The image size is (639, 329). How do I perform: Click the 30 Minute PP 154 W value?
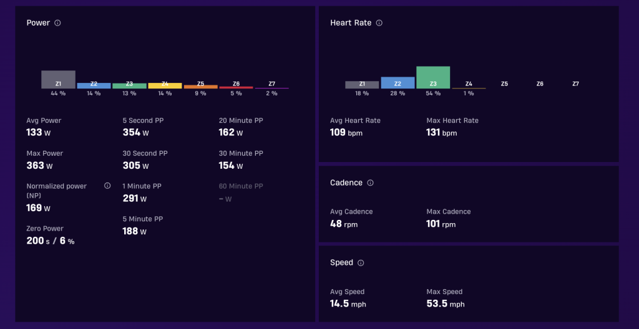[231, 165]
